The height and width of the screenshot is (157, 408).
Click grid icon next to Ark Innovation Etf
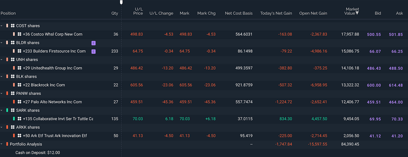pyautogui.click(x=19, y=135)
